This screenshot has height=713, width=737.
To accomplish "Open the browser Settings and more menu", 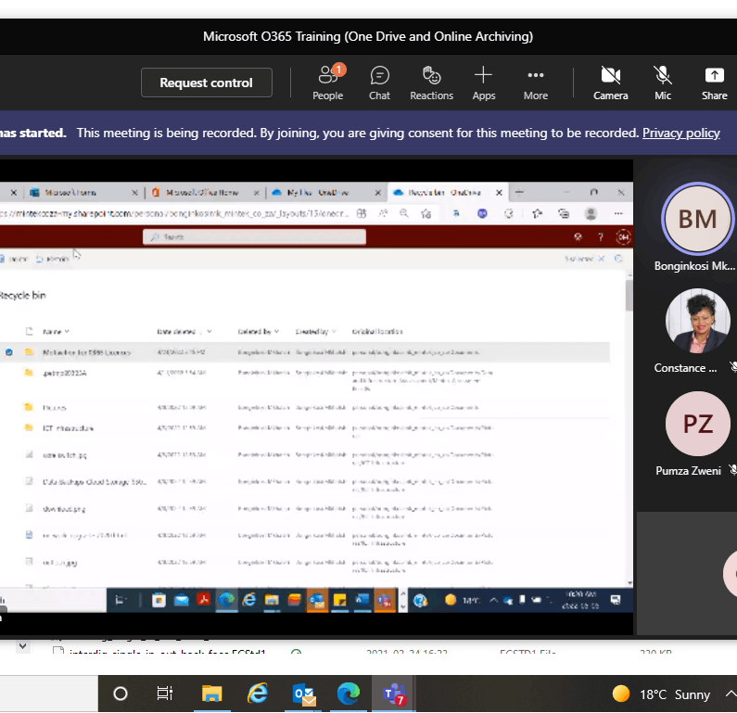I will tap(618, 213).
